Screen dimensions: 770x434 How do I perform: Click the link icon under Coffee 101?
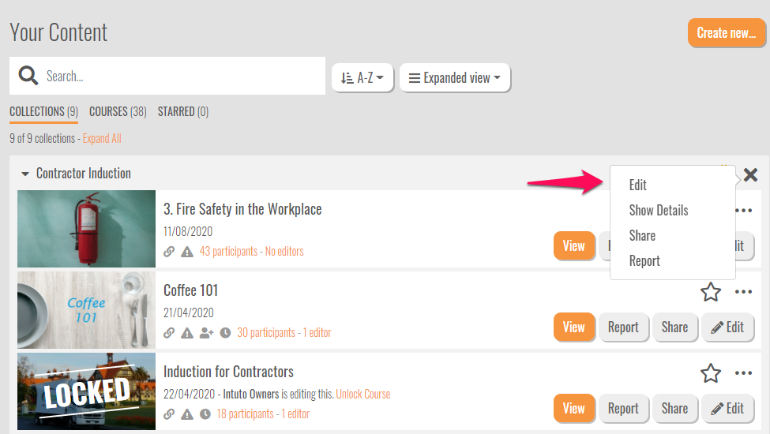click(169, 333)
